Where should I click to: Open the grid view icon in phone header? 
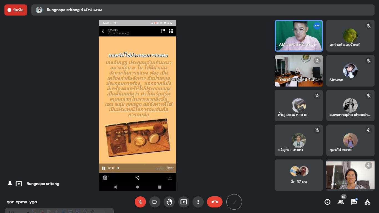[171, 31]
